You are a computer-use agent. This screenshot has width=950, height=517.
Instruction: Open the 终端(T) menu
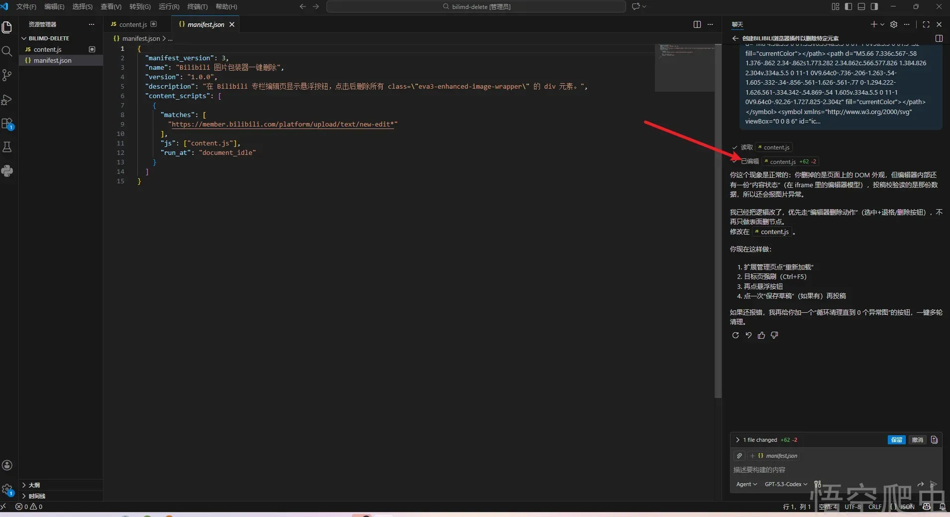[x=197, y=6]
